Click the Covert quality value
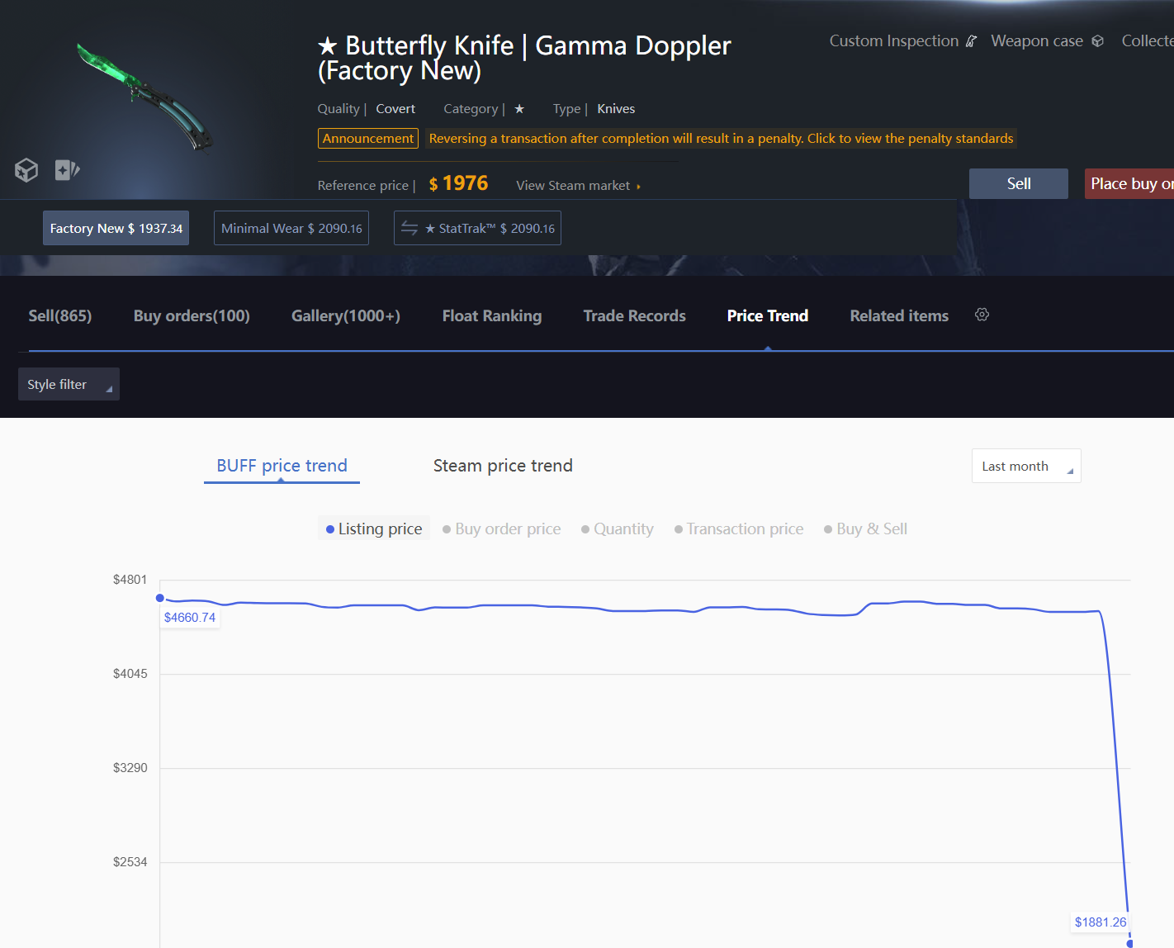1174x948 pixels. point(395,109)
